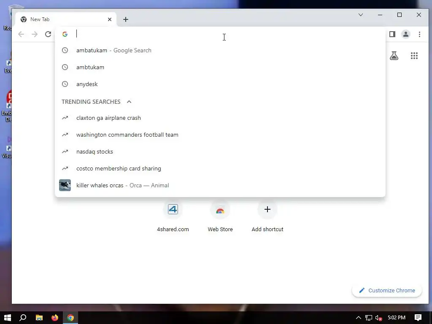Click the clock icon beside ambtukam

pyautogui.click(x=65, y=67)
